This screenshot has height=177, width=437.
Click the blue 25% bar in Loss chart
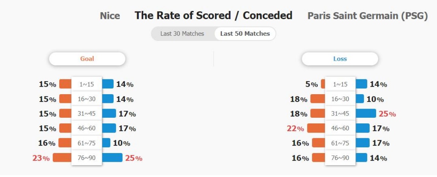(366, 114)
